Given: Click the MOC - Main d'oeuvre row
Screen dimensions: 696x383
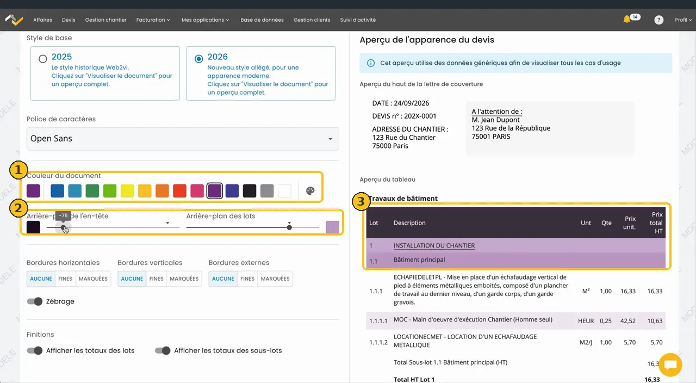Looking at the screenshot, I should coord(516,320).
